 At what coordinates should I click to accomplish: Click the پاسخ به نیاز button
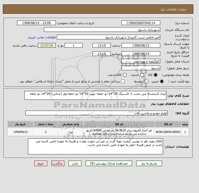149,163
